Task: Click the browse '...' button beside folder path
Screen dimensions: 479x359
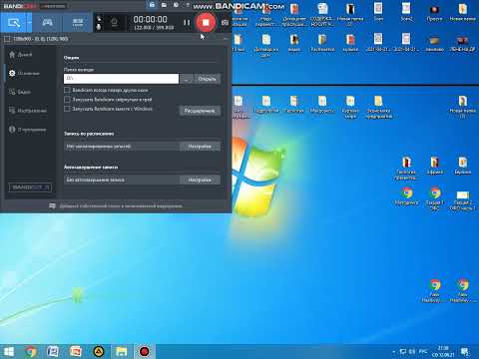Action: (187, 79)
